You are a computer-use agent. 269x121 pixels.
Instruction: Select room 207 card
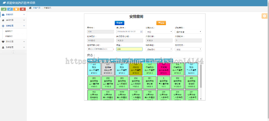tap(191, 95)
